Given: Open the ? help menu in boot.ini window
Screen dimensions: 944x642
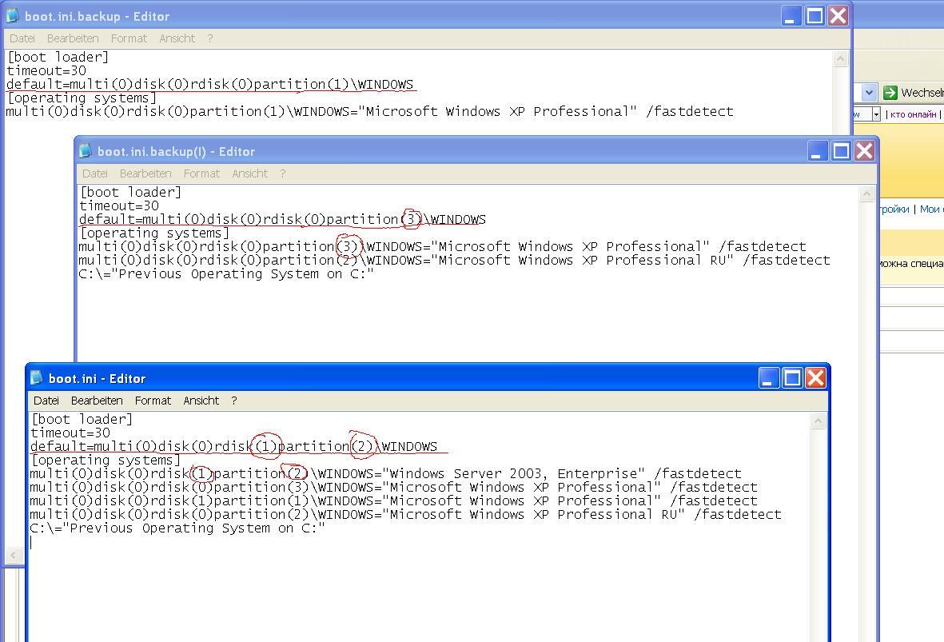Looking at the screenshot, I should (234, 401).
